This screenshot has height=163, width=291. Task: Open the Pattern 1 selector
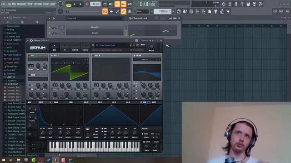click(x=163, y=11)
